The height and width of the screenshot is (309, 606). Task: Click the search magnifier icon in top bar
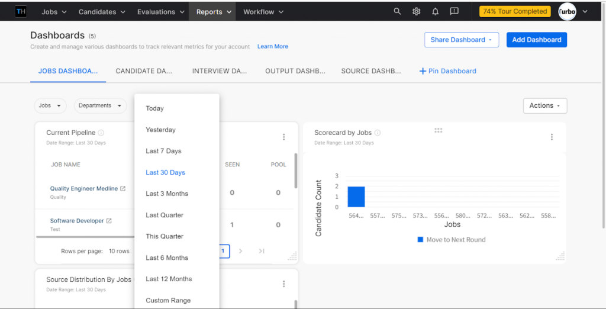[x=397, y=11]
